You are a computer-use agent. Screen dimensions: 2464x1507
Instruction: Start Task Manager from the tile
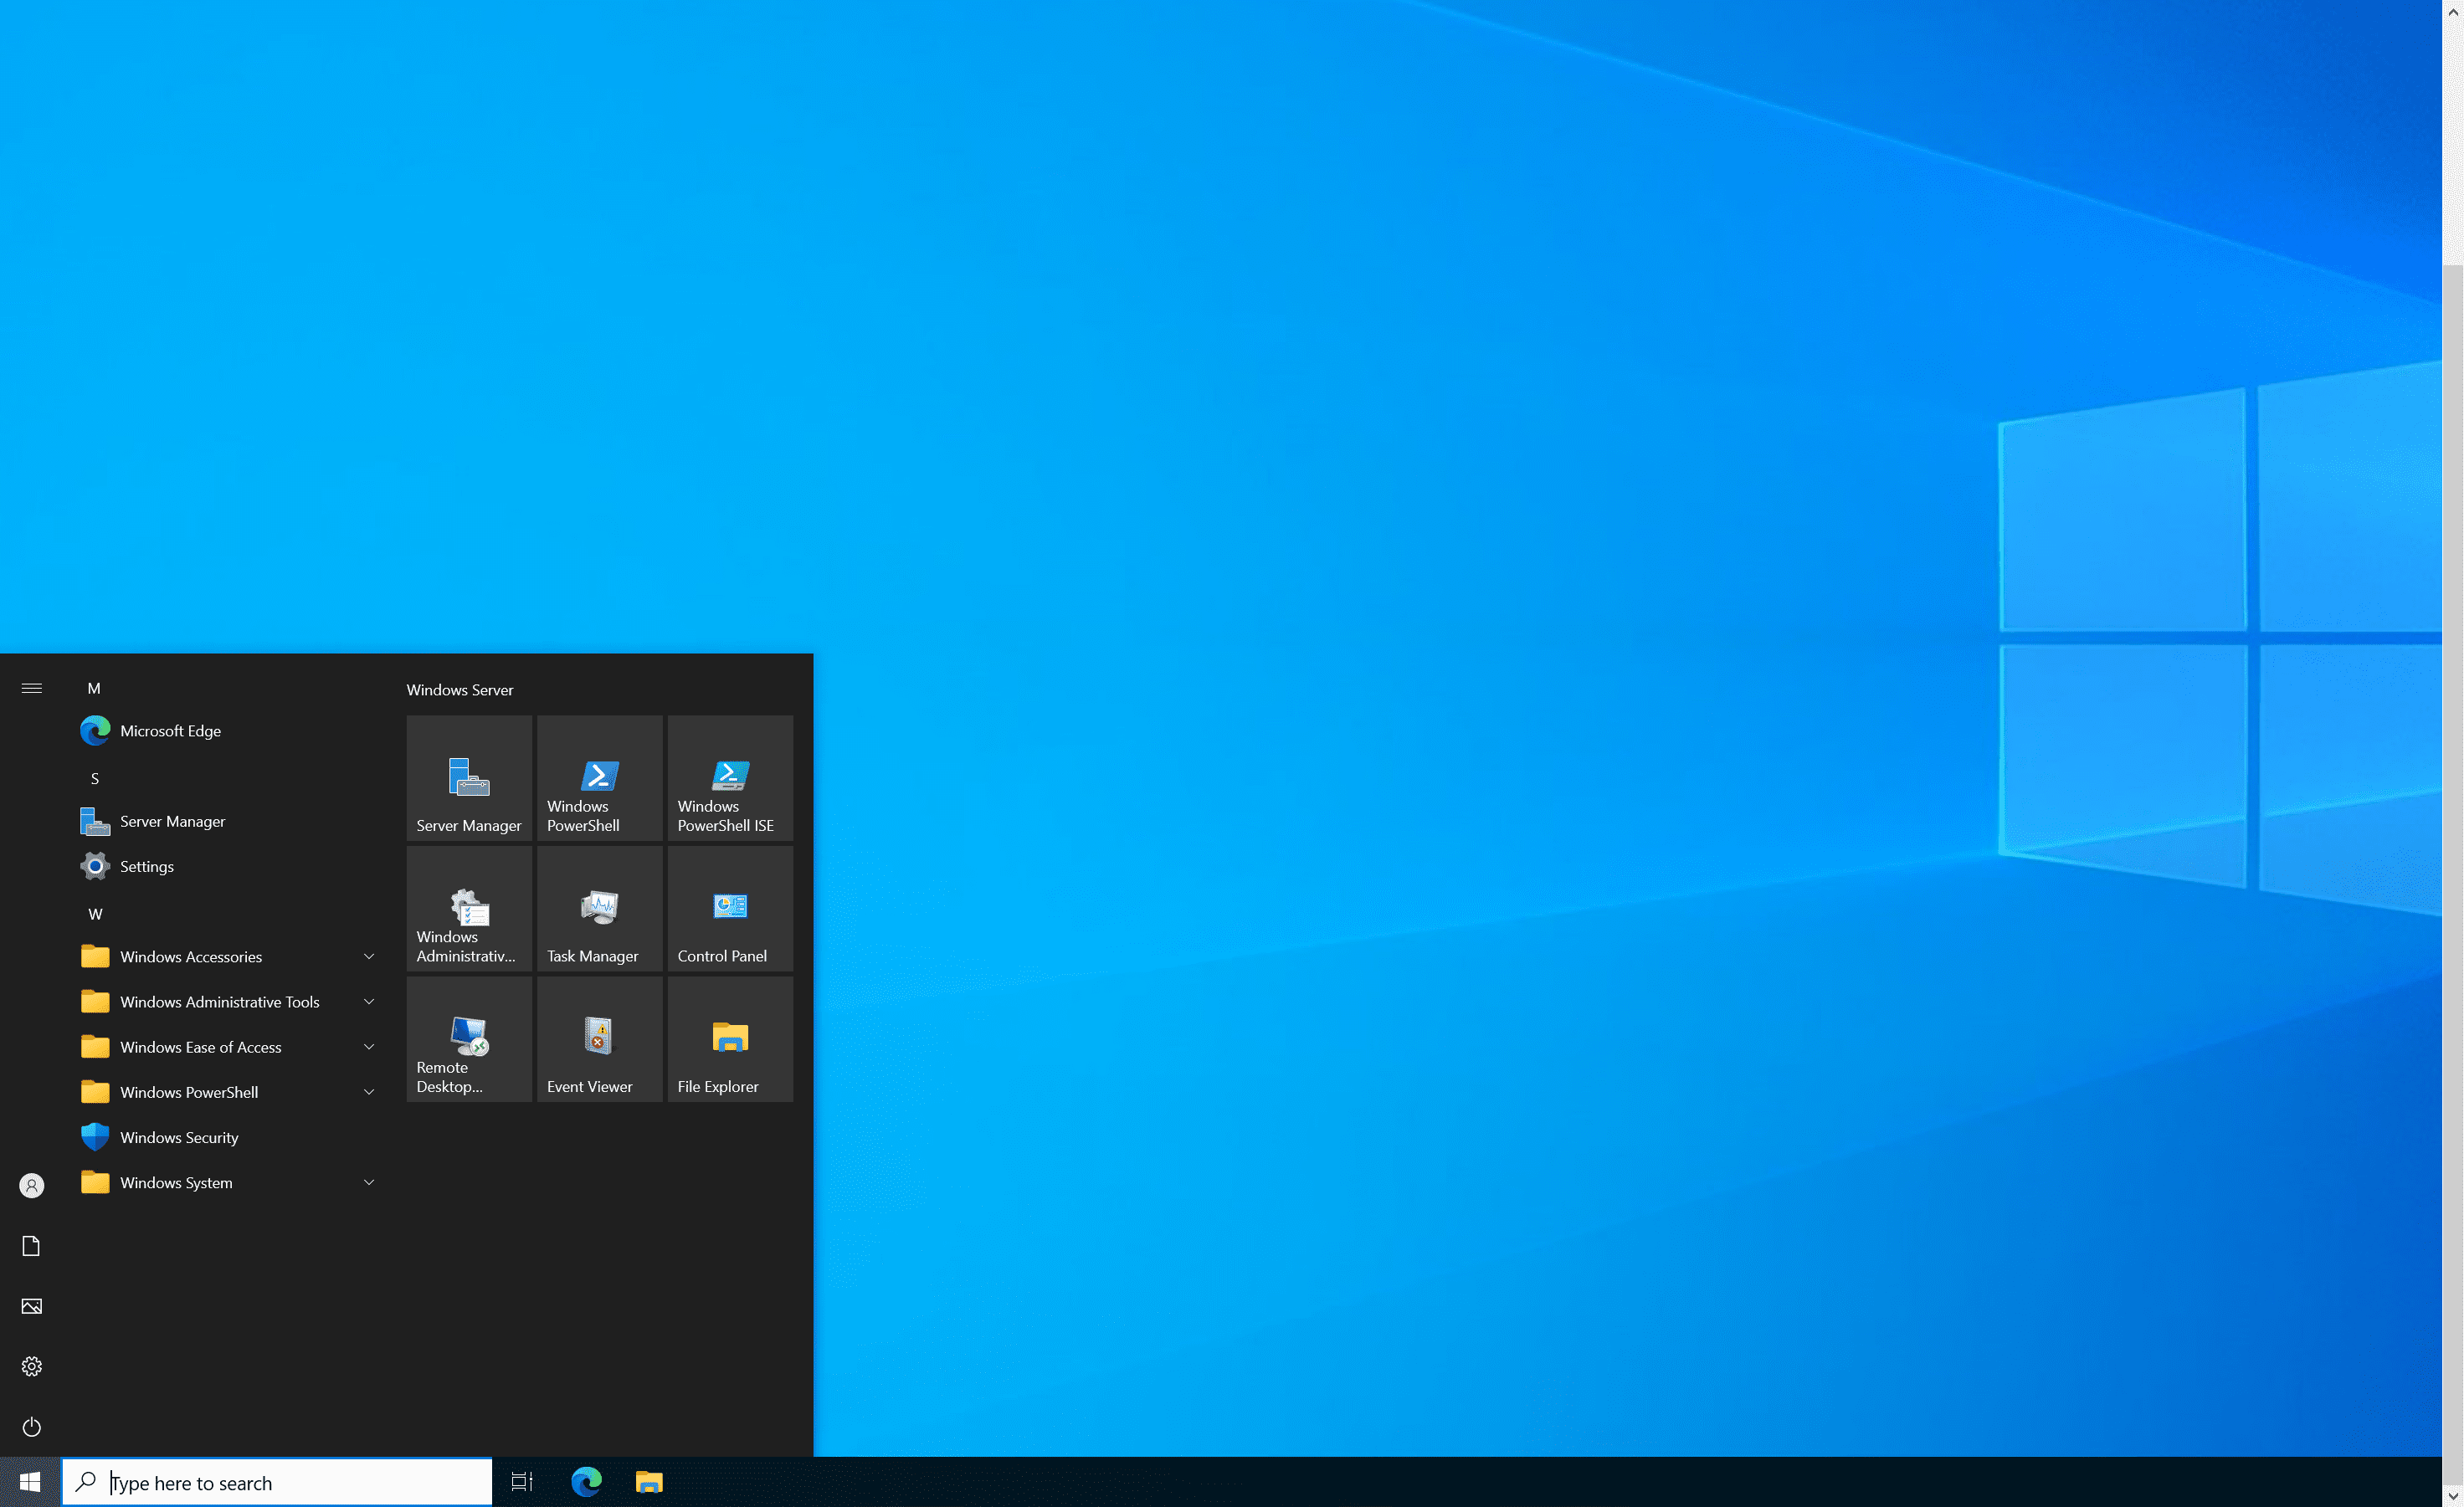tap(598, 908)
